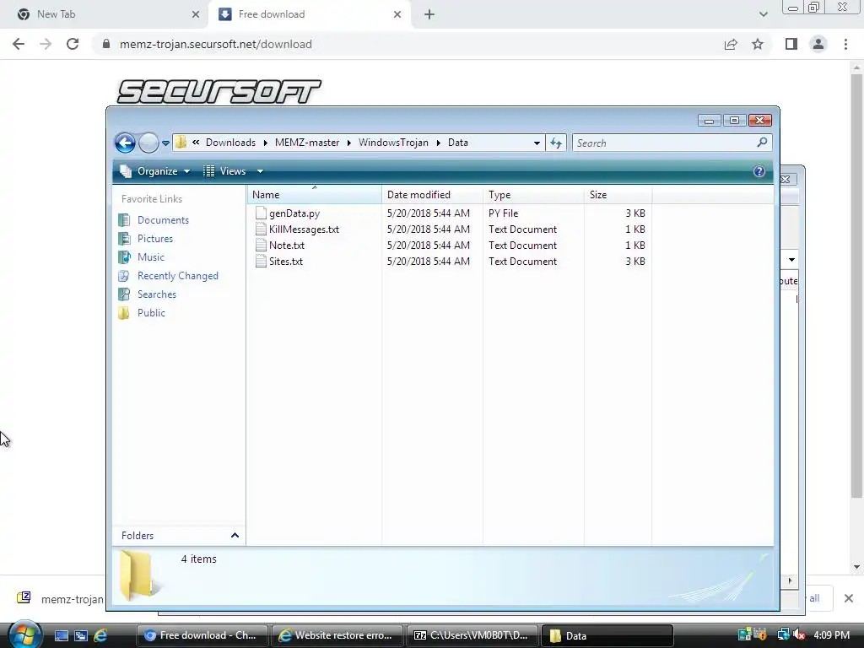
Task: Click the 4:09 PM clock
Action: click(x=831, y=635)
